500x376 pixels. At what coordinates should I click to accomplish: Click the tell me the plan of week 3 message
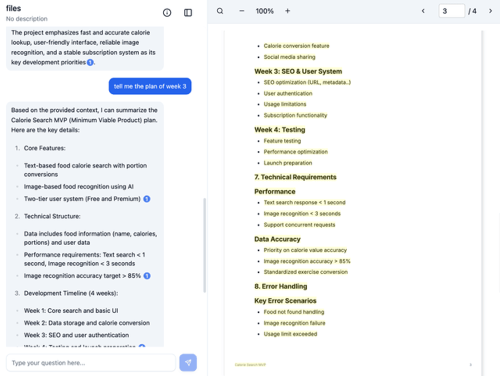pos(150,86)
